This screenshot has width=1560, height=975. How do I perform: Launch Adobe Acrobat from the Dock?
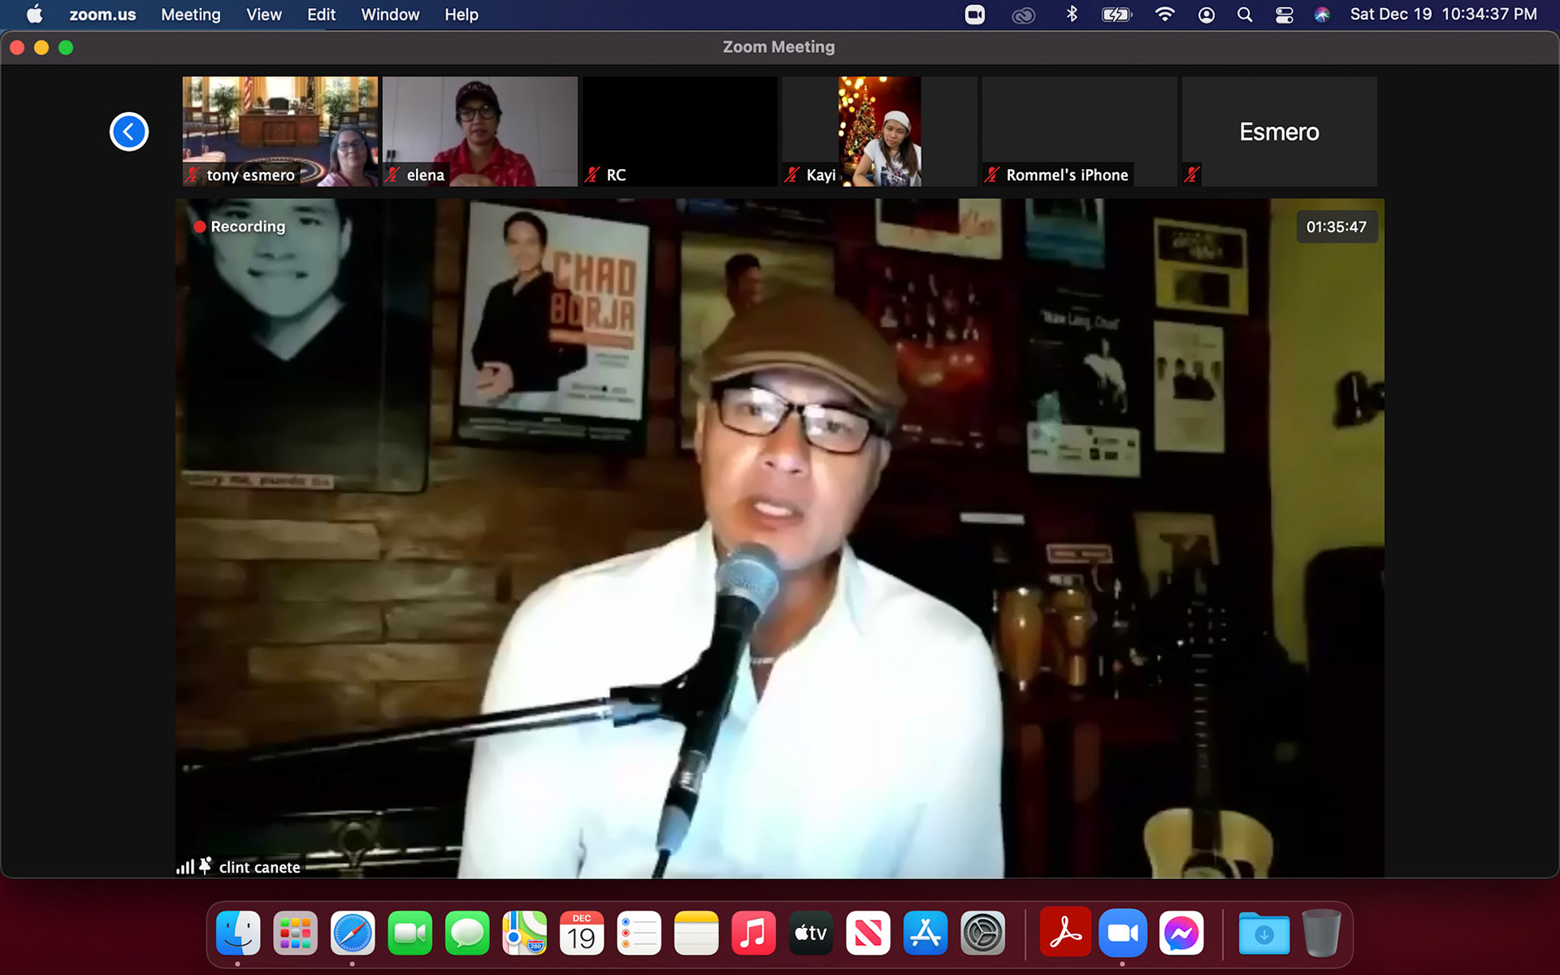[x=1064, y=934]
